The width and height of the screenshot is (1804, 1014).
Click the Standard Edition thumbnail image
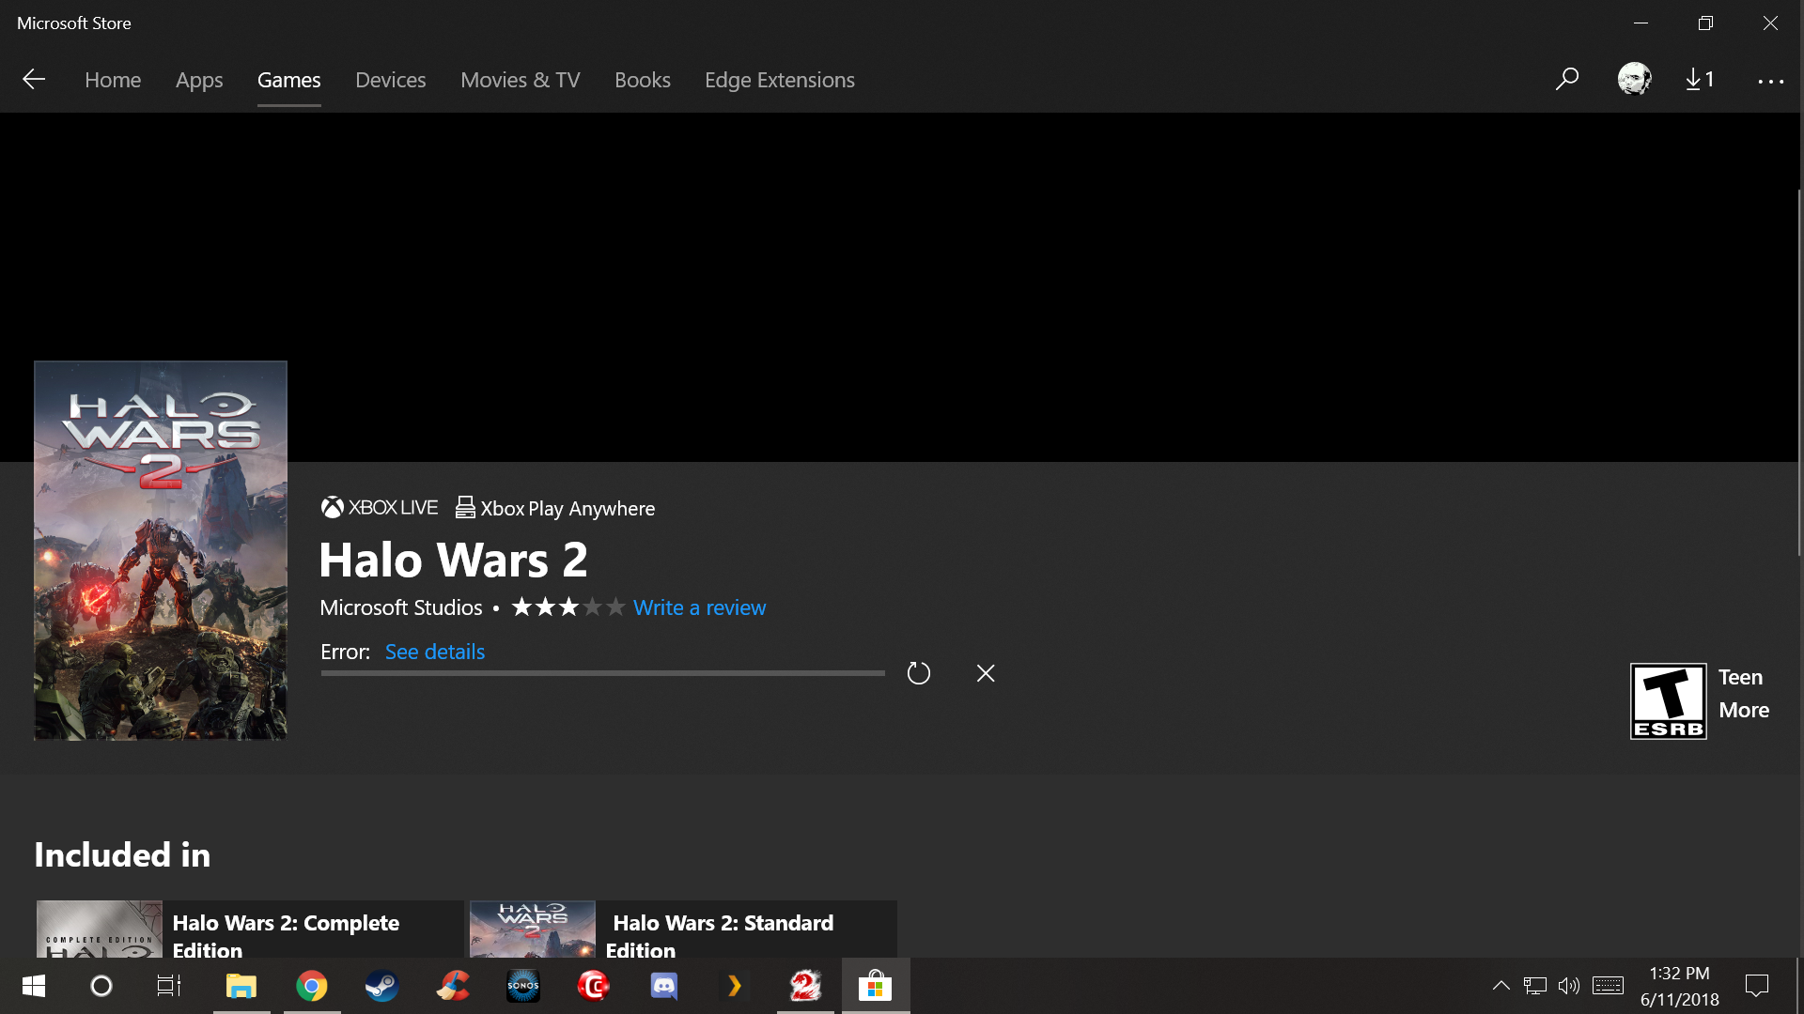(x=533, y=929)
